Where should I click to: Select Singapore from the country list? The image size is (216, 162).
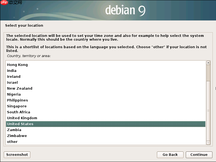tap(17, 106)
